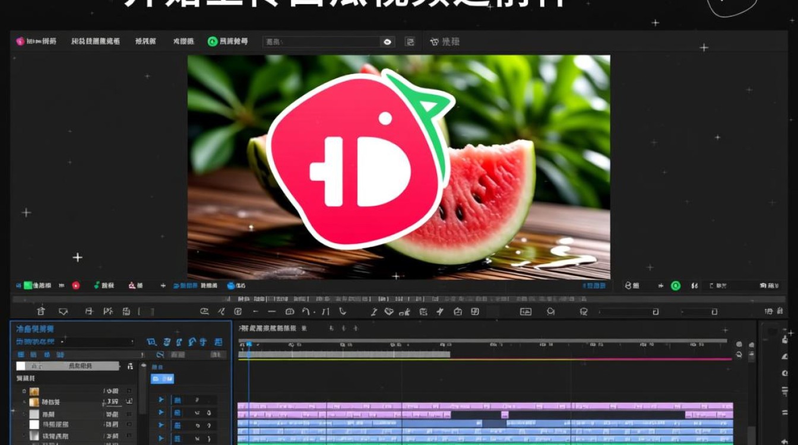798x445 pixels.
Task: Click the blue grid icon in the left panel icon row
Action: pyautogui.click(x=218, y=342)
